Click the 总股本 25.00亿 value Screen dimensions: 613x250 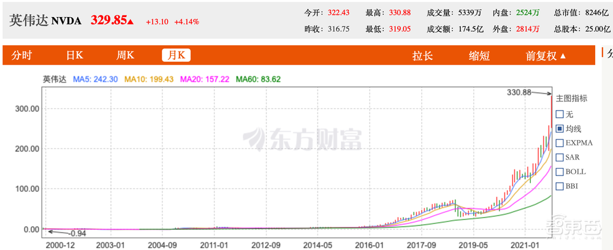point(582,29)
